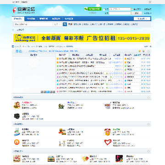Select the highlighted blue slideshow page indicator

[48, 92]
